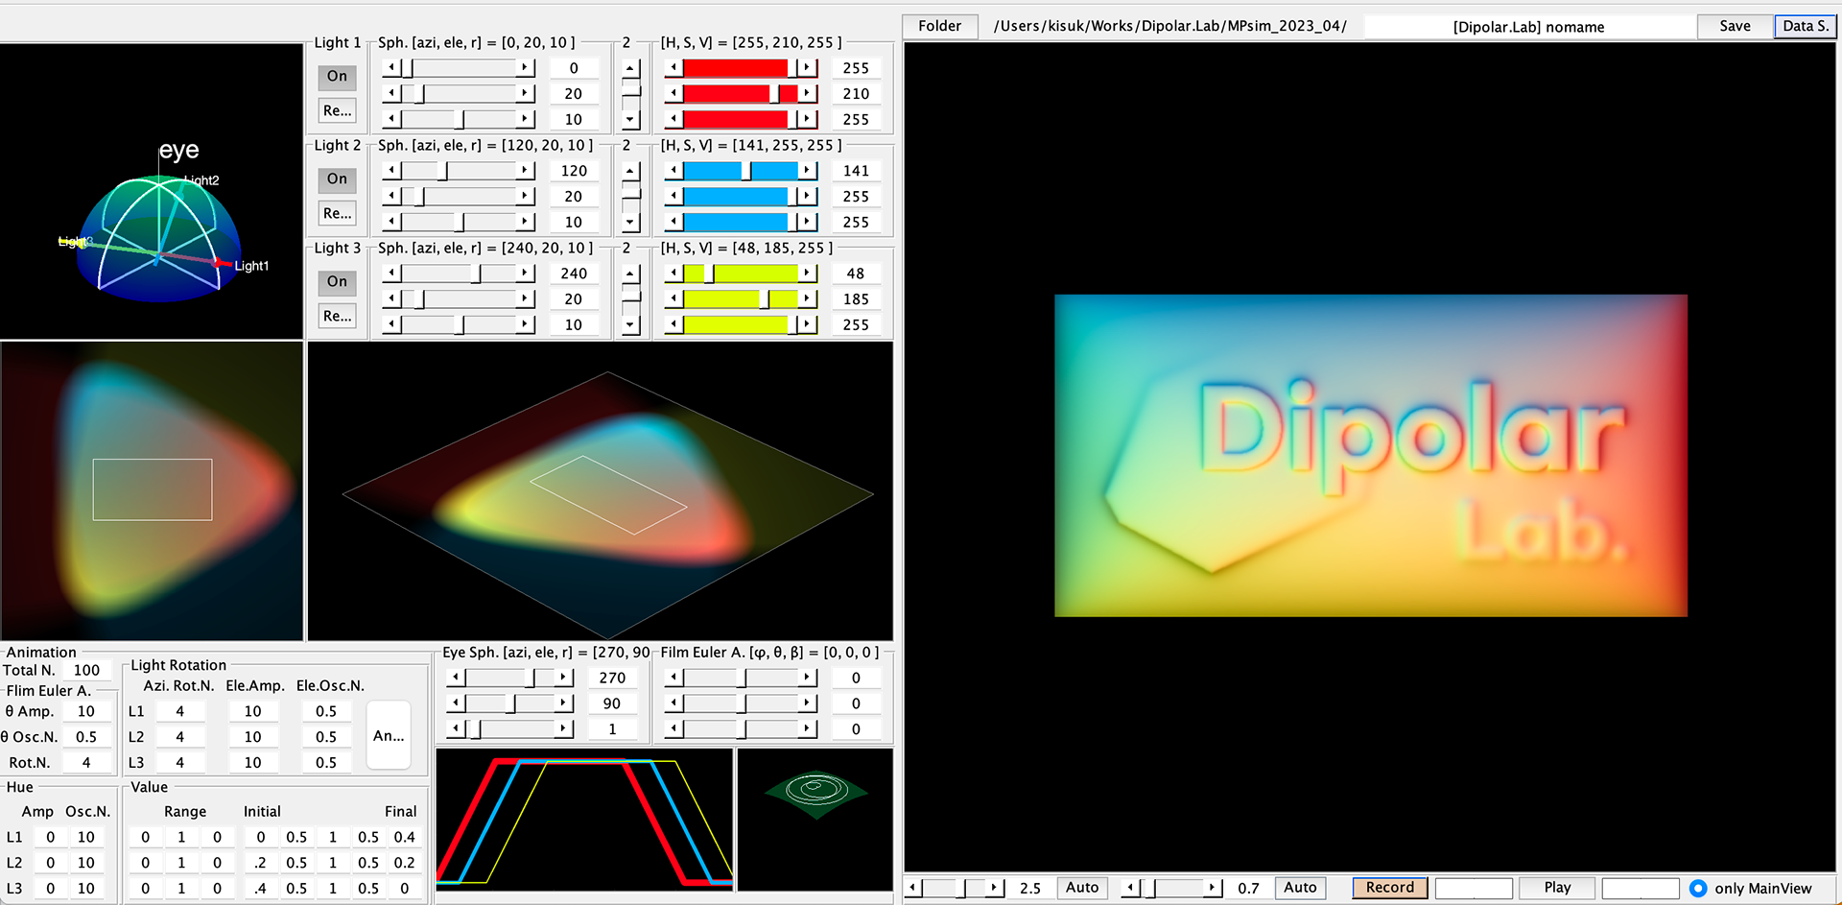
Task: Toggle Light 1 On button
Action: click(337, 77)
